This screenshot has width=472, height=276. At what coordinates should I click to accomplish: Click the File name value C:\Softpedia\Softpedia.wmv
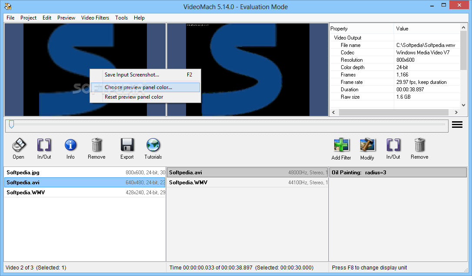click(x=425, y=45)
